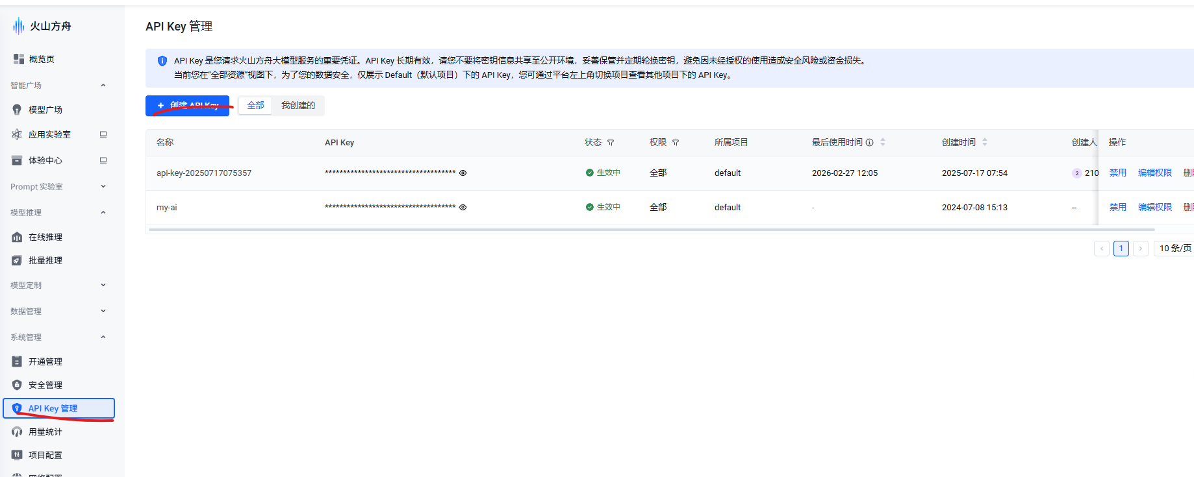Click 编辑权限 for the my-ai key

coord(1155,208)
